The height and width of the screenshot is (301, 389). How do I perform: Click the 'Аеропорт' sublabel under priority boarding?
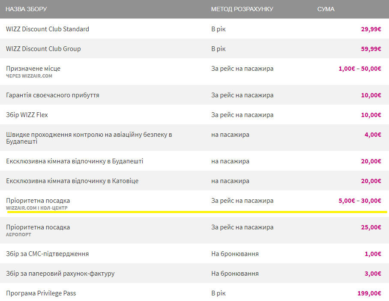click(18, 235)
